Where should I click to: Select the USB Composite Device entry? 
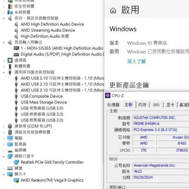[x=42, y=96]
